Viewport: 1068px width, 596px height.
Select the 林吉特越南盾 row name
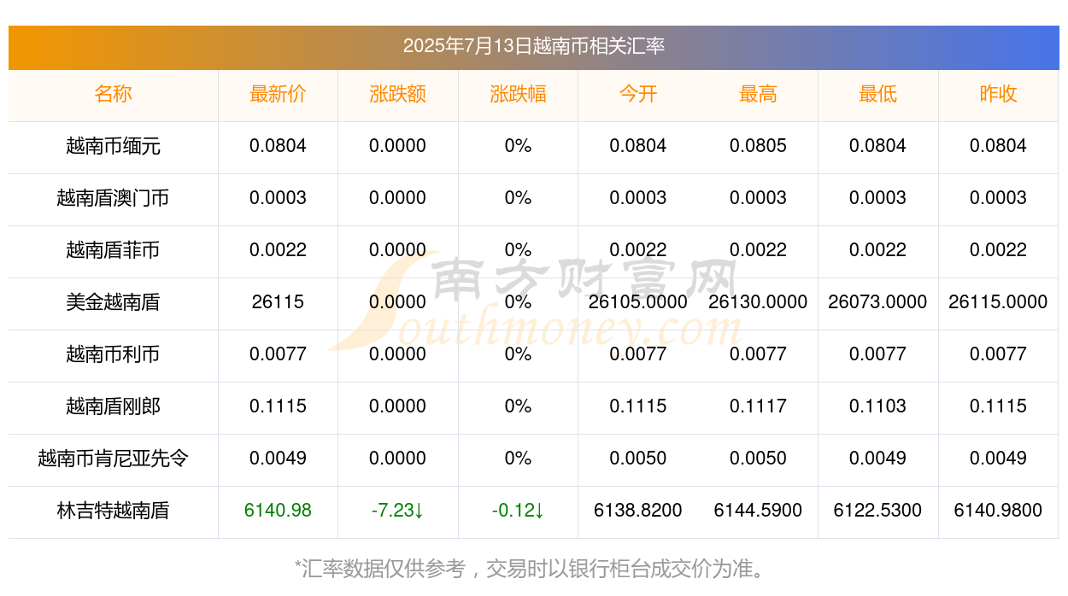[x=113, y=511]
